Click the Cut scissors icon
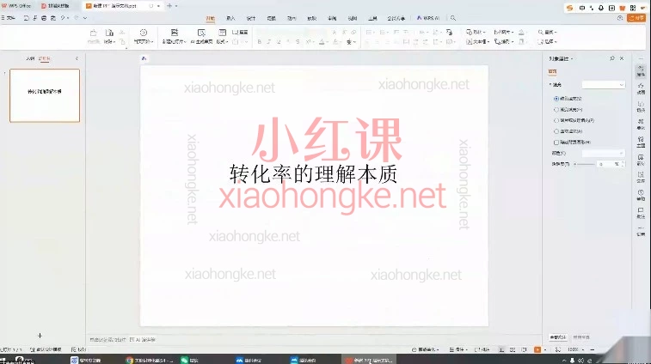 [122, 33]
